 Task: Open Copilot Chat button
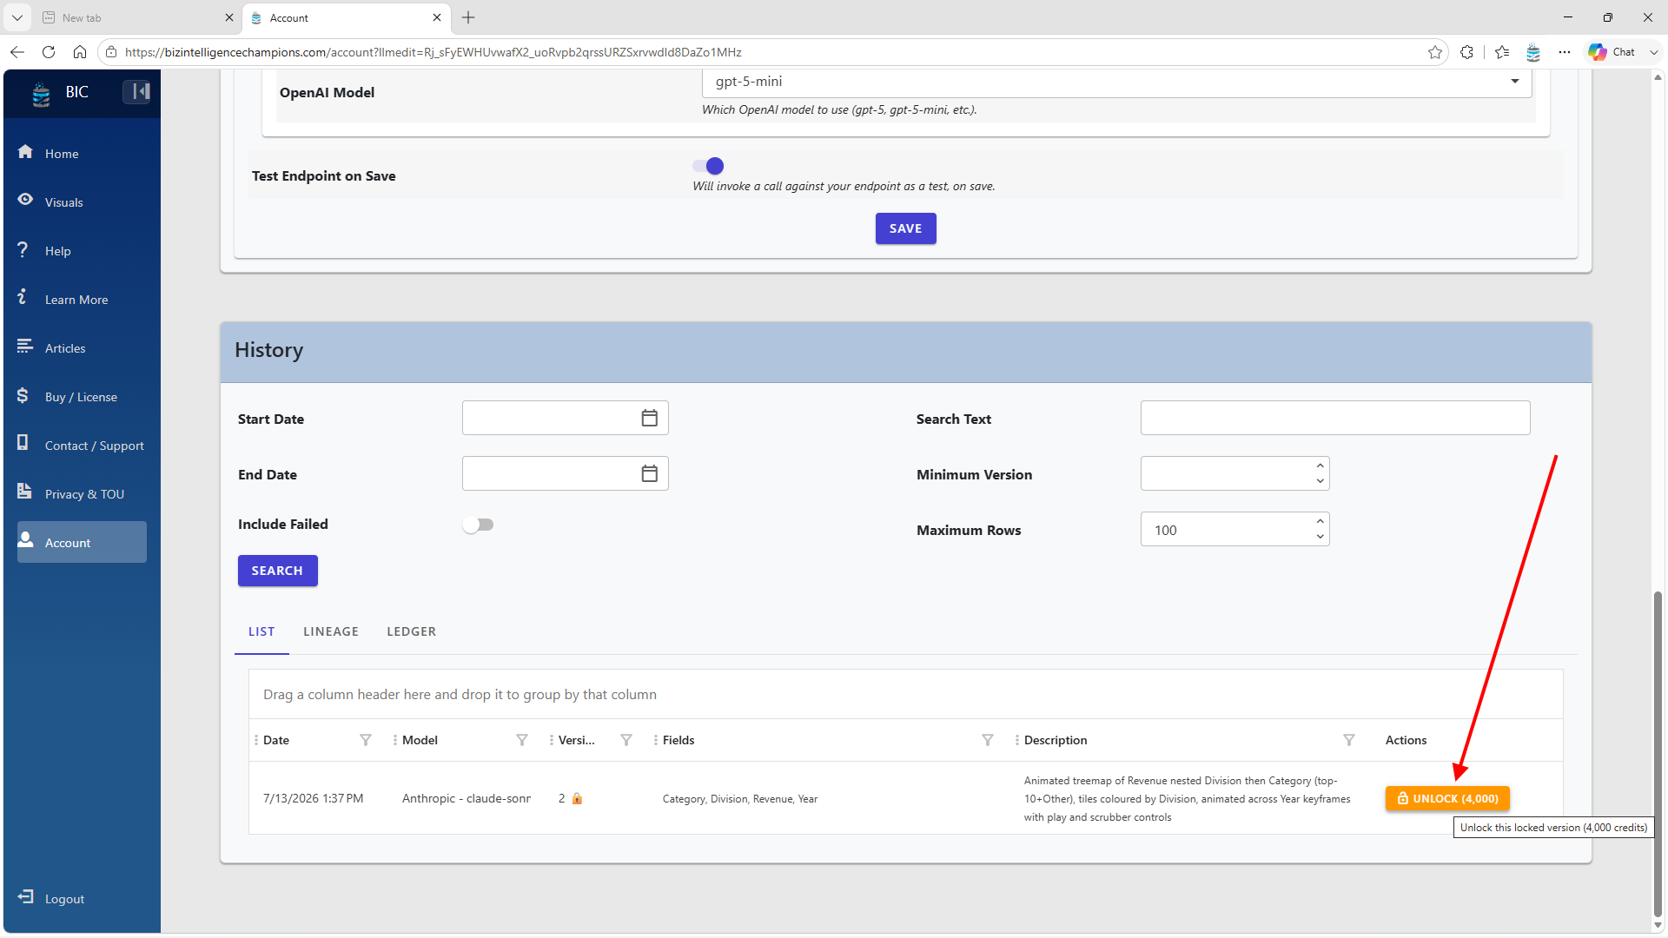pyautogui.click(x=1613, y=52)
